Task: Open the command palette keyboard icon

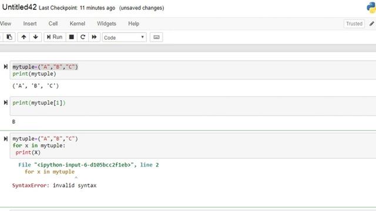Action: pos(156,38)
